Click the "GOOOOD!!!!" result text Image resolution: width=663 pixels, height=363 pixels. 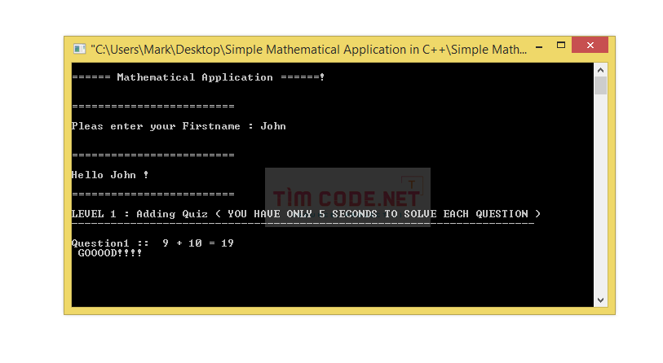(110, 253)
